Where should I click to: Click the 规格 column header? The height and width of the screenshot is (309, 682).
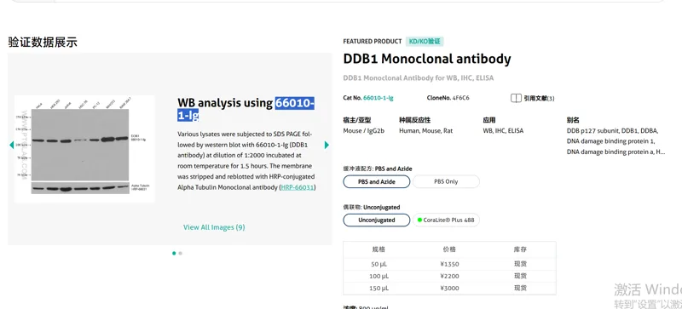379,249
